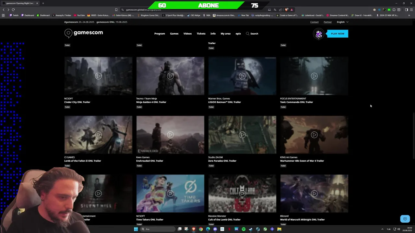Image resolution: width=415 pixels, height=233 pixels.
Task: Play the Cinder City ONL Trailer
Action: pyautogui.click(x=98, y=76)
